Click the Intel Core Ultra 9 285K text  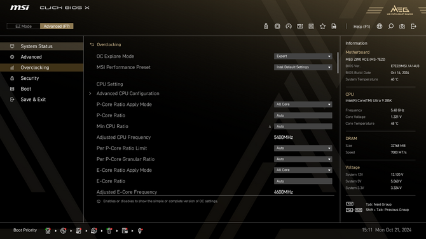[369, 101]
